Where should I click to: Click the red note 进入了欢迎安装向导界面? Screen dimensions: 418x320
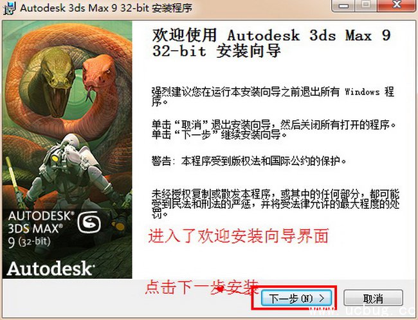[238, 236]
